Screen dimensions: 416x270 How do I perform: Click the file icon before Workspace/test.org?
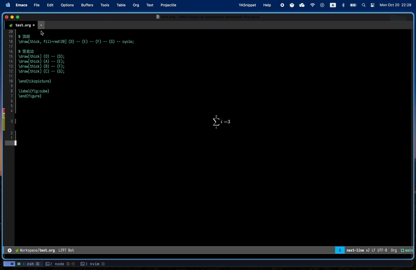(x=18, y=250)
